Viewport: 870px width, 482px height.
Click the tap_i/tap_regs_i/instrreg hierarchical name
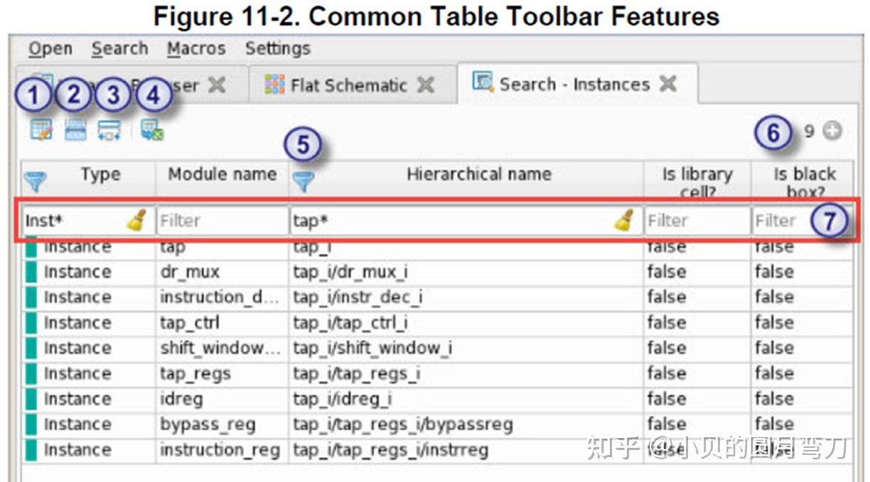coord(390,450)
